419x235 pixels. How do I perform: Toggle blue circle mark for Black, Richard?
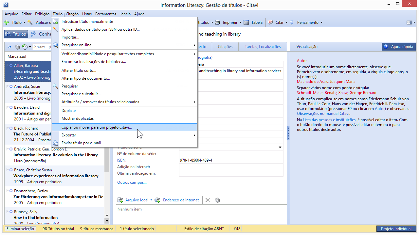(11, 128)
